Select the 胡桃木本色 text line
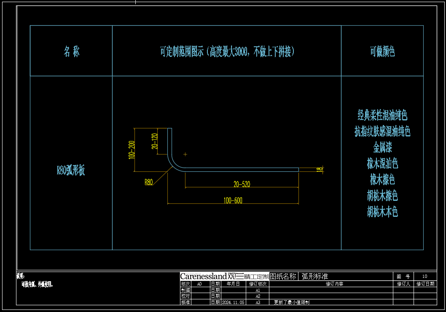Image resolution: width=446 pixels, height=312 pixels. coord(382,212)
